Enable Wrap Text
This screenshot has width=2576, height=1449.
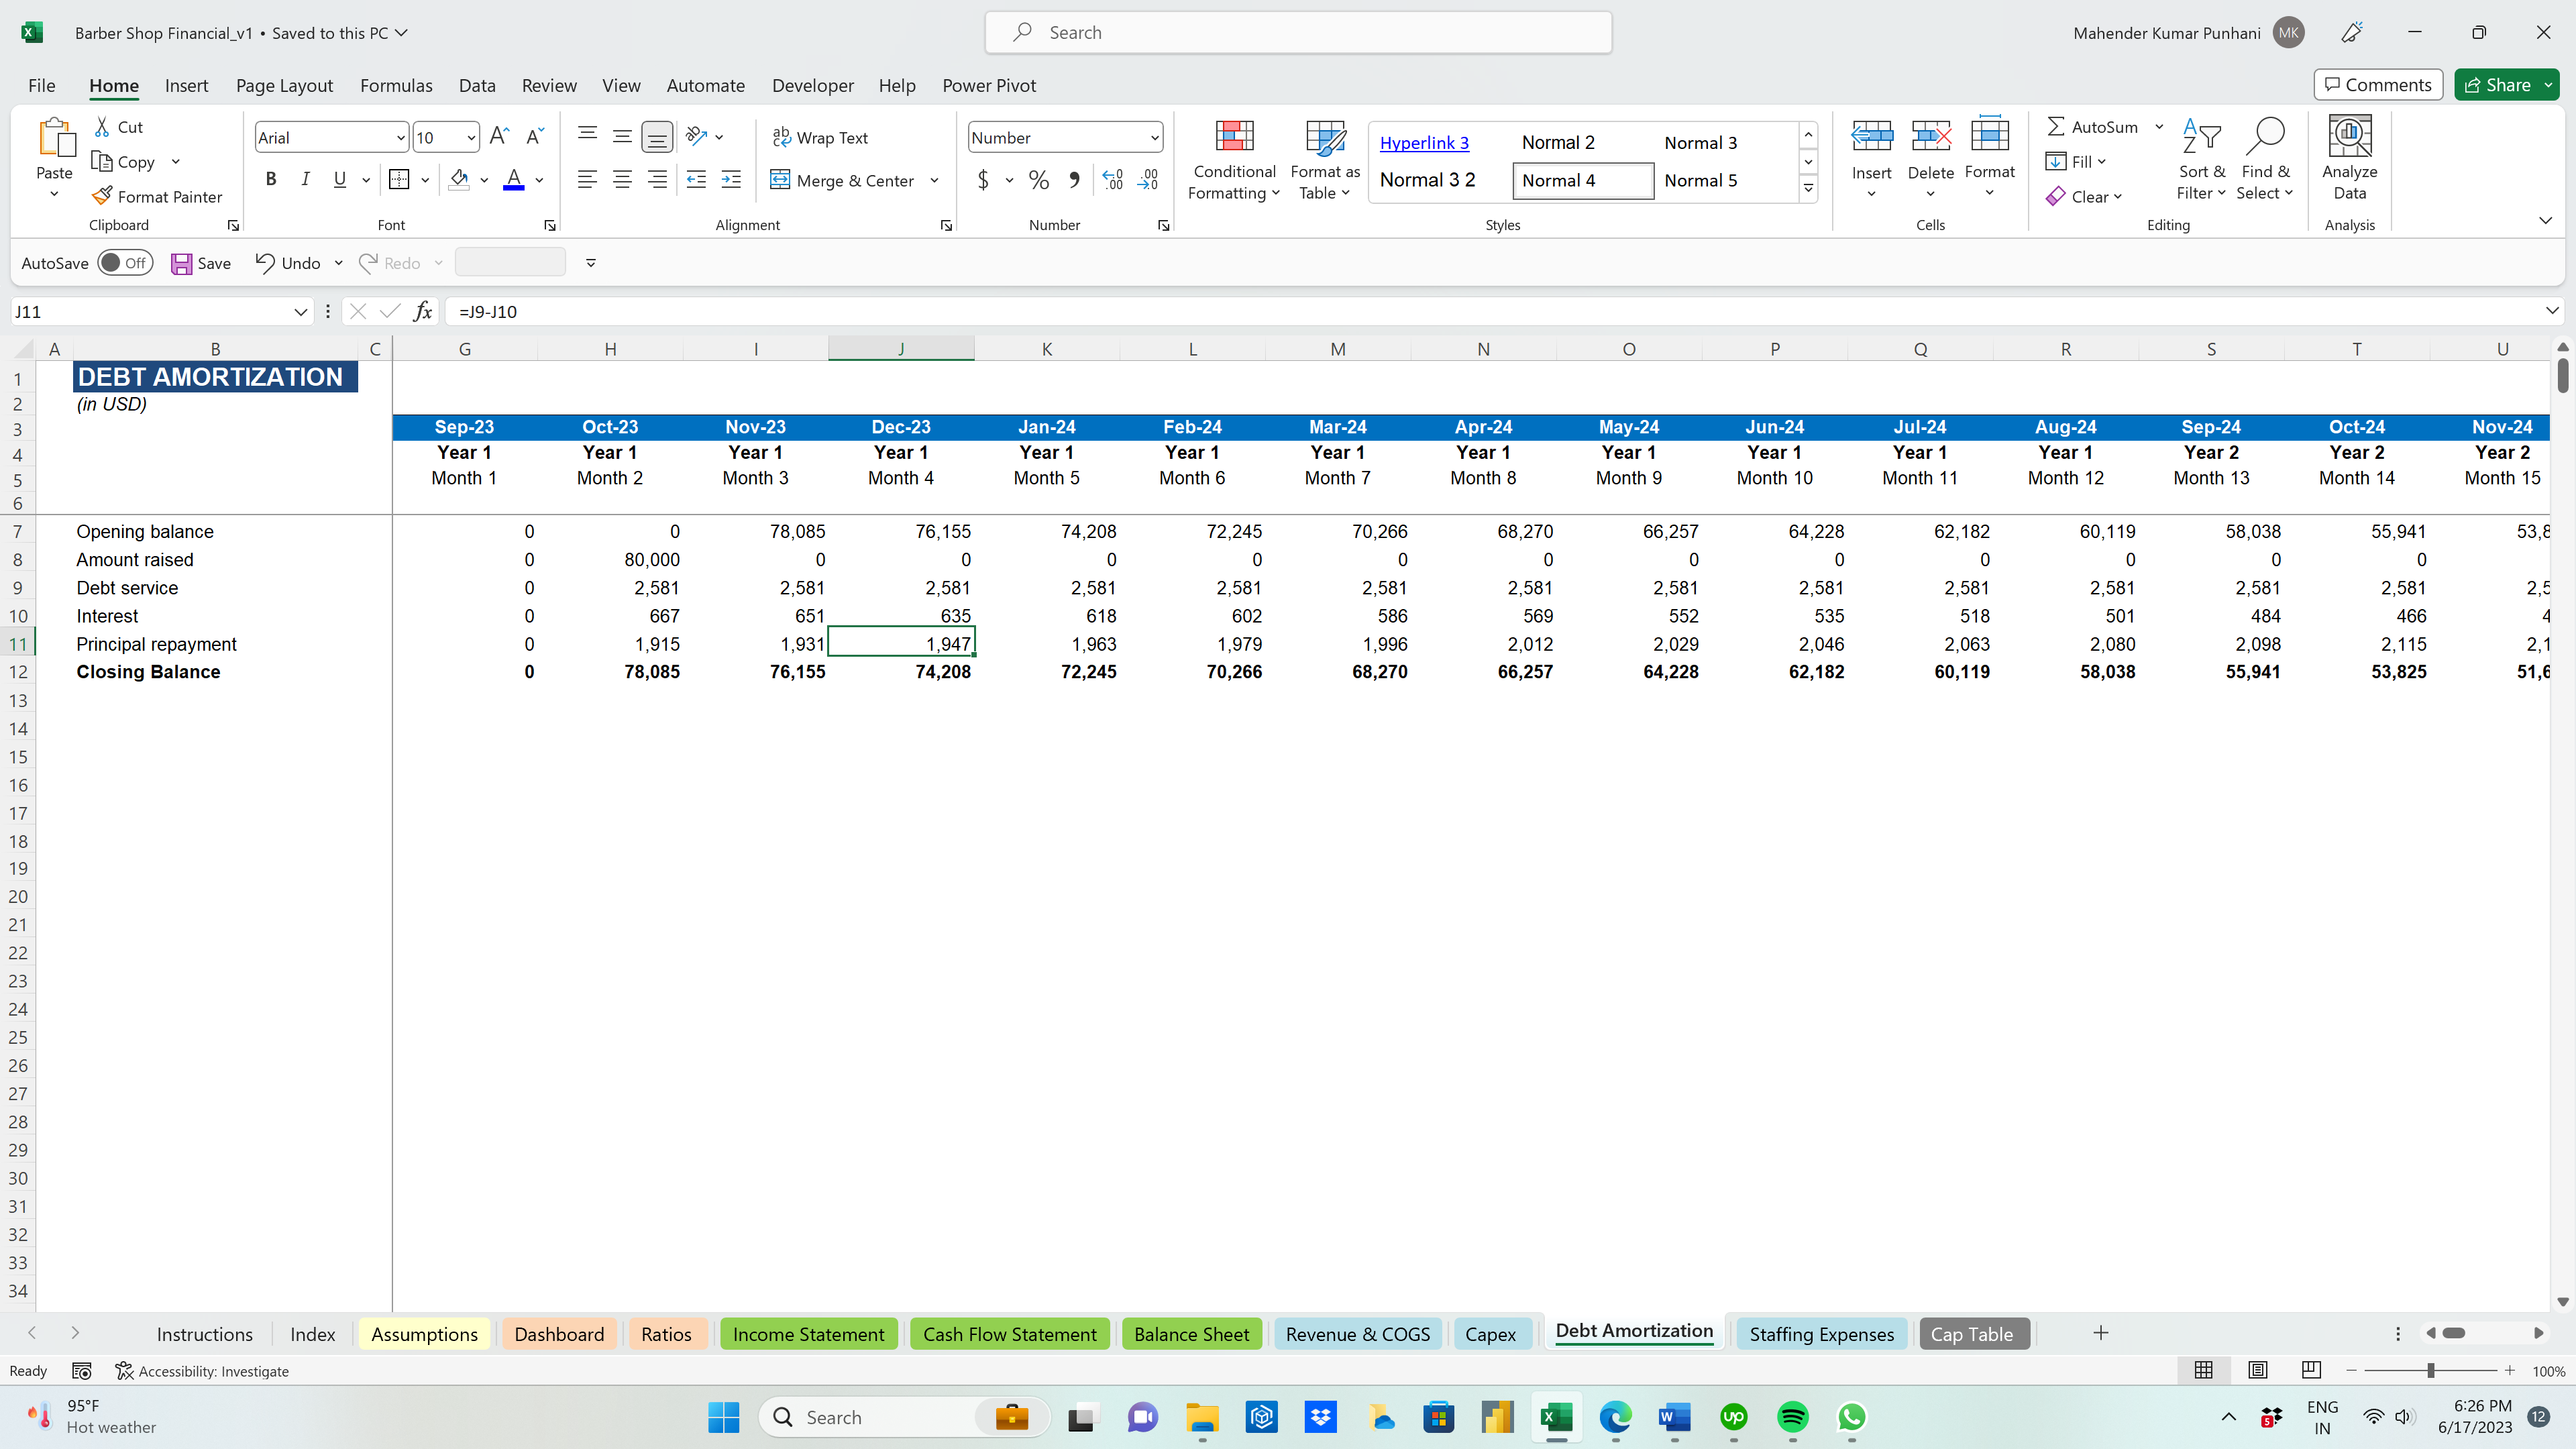[821, 137]
